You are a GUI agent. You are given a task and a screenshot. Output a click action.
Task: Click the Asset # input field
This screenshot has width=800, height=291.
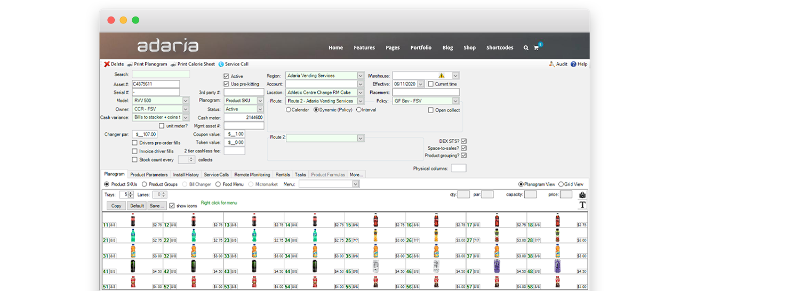[x=155, y=84]
